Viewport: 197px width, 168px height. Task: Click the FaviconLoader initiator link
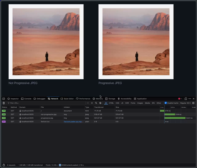pos(74,122)
